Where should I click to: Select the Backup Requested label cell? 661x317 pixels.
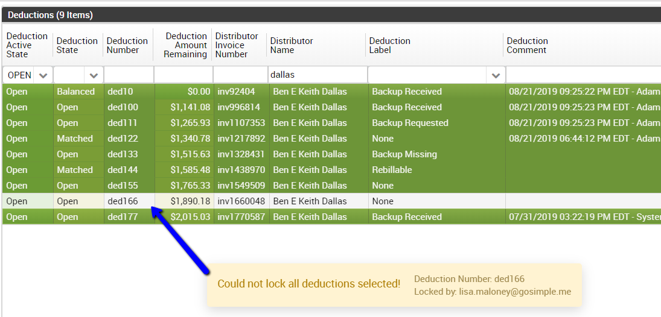(x=410, y=123)
